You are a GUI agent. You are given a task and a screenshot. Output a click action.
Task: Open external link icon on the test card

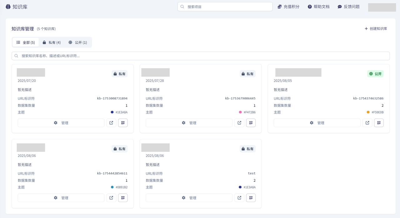click(239, 197)
